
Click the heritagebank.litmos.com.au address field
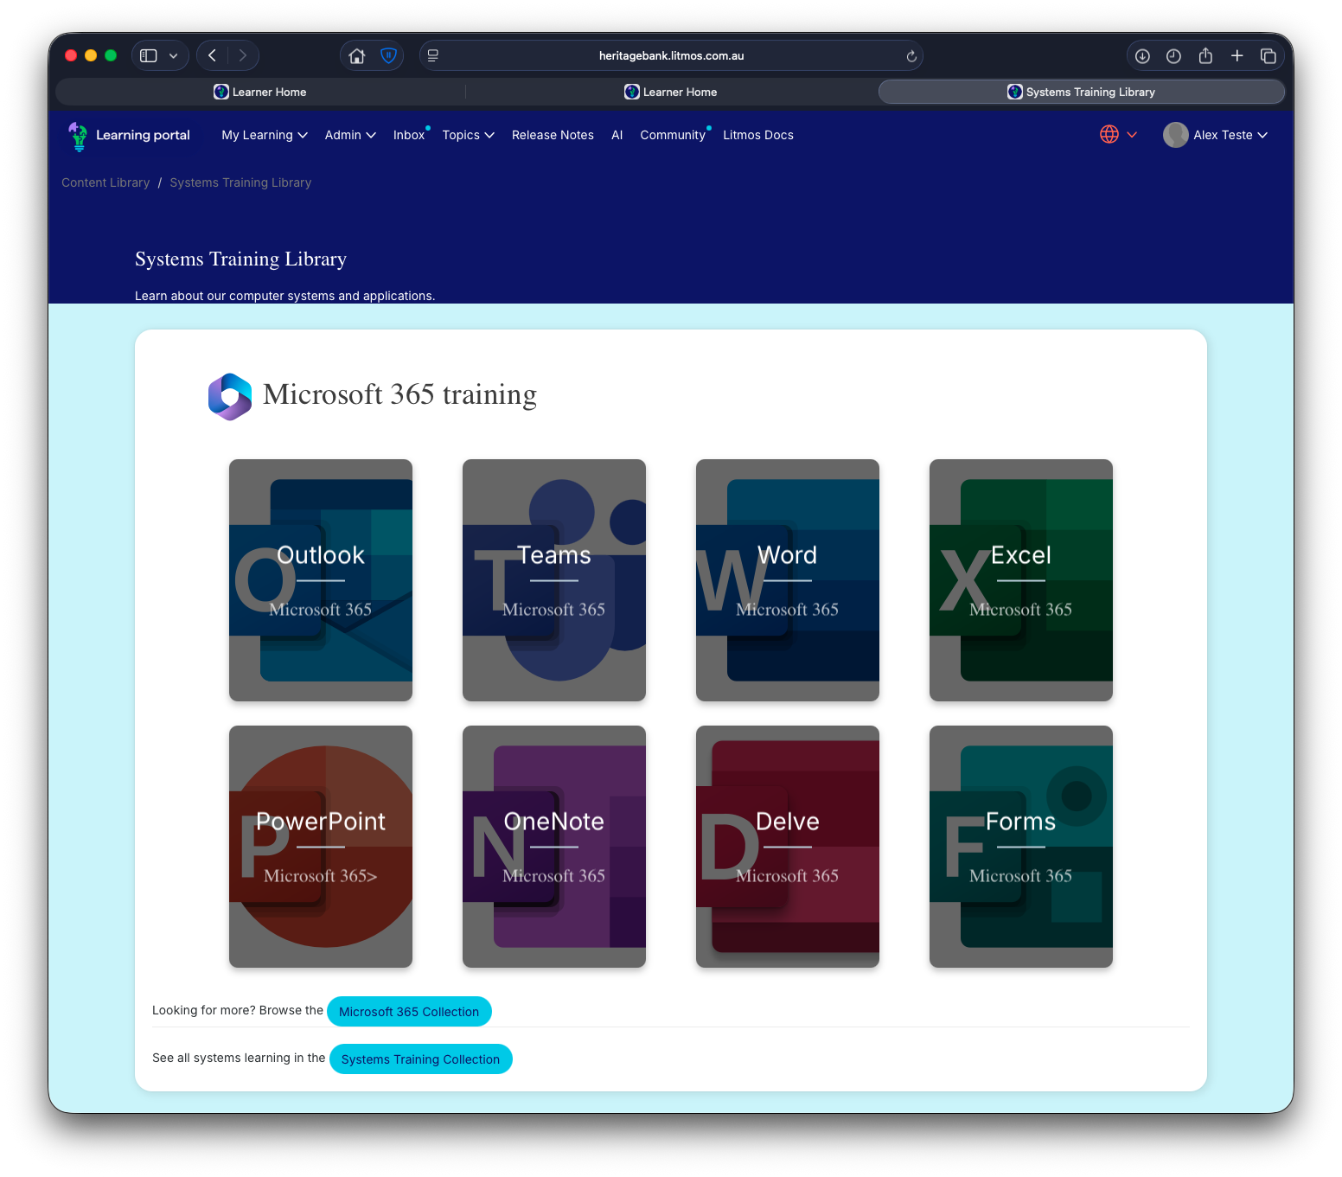click(671, 55)
